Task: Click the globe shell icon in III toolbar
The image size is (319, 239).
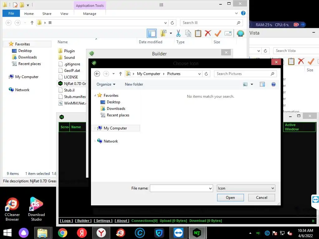Action: 240,33
